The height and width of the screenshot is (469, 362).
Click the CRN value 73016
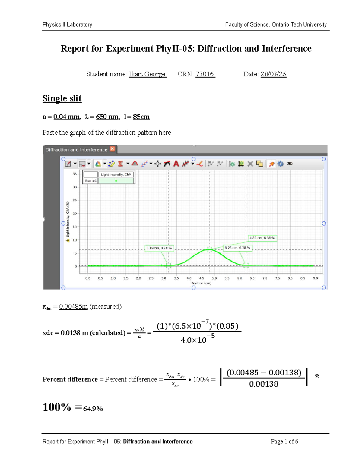point(205,74)
